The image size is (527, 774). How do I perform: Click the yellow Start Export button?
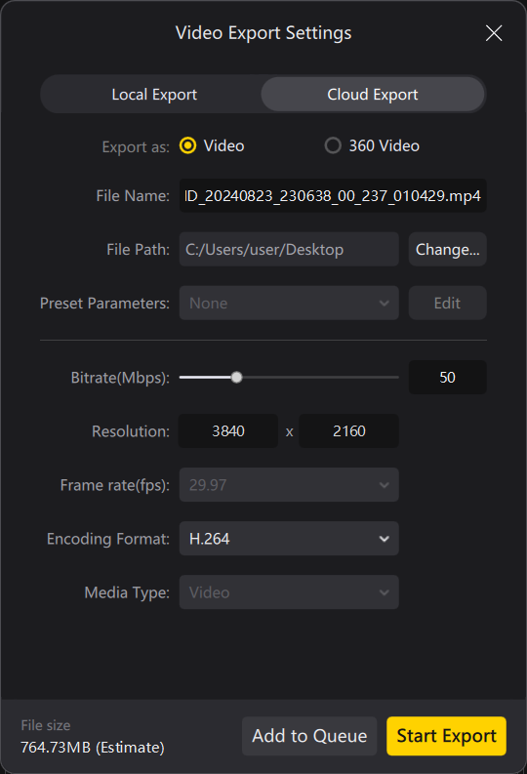447,736
